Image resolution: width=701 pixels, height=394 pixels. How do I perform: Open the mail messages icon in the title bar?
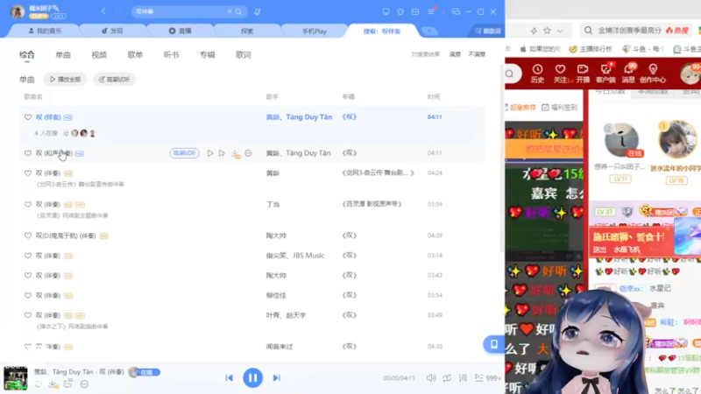point(415,11)
